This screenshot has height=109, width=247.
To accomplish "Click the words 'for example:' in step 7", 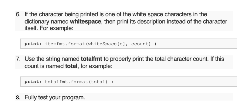I will pyautogui.click(x=96, y=66).
